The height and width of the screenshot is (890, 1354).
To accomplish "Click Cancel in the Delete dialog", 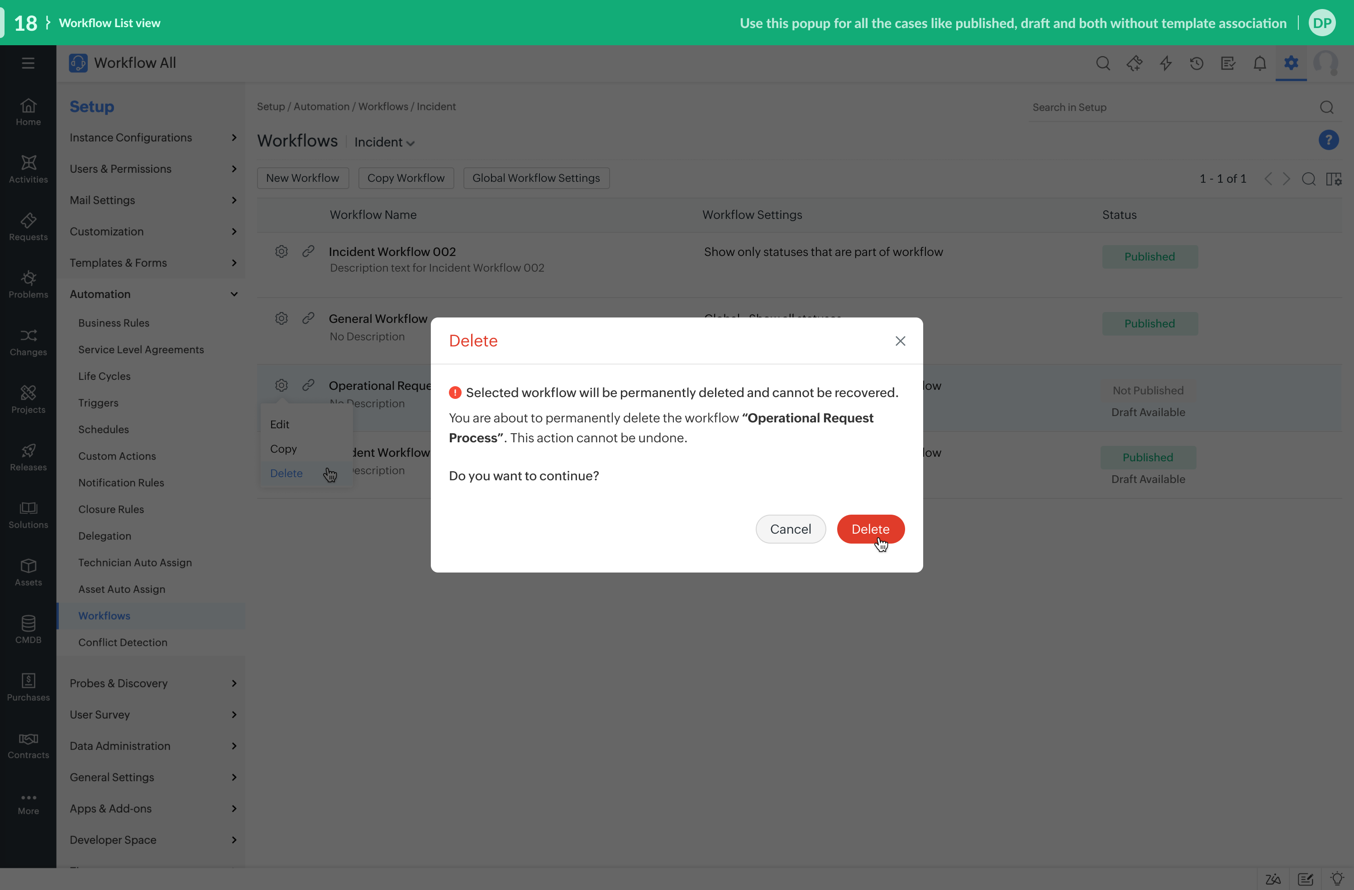I will click(x=790, y=529).
